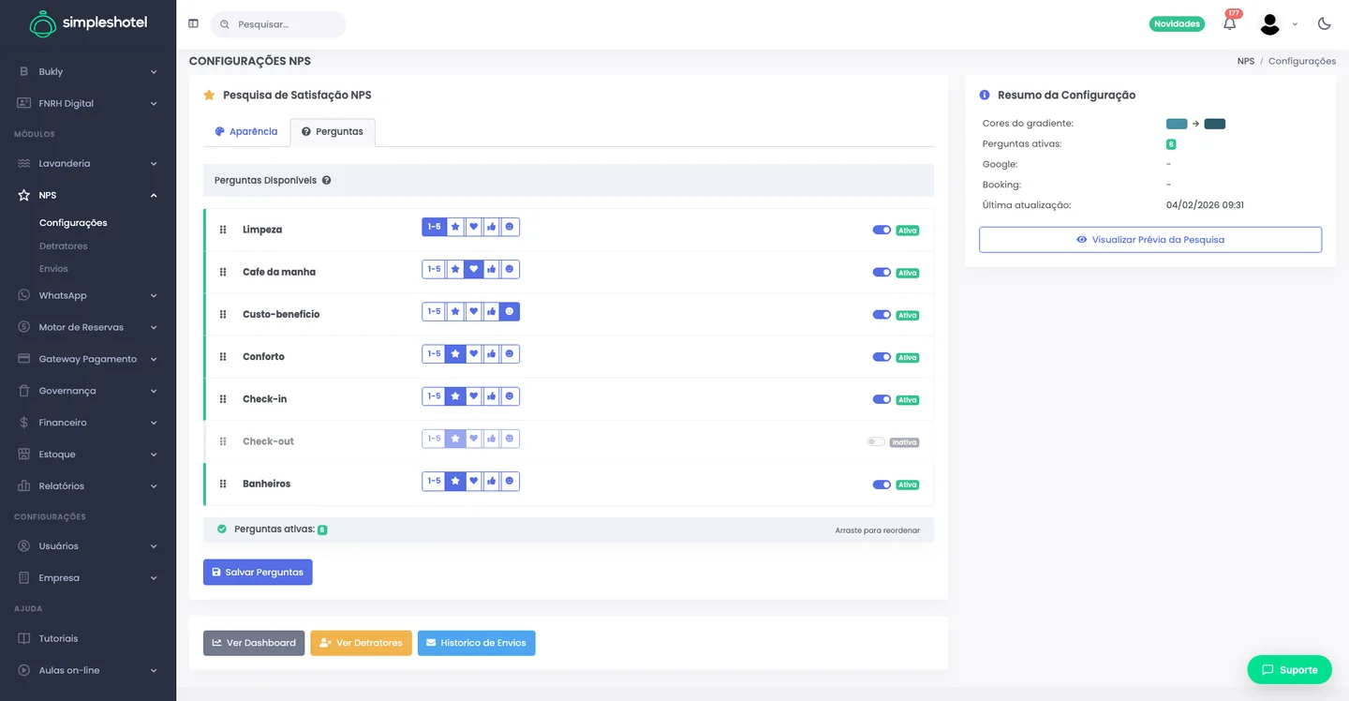
Task: Set 1-5 scale for Conforto
Action: pyautogui.click(x=435, y=354)
